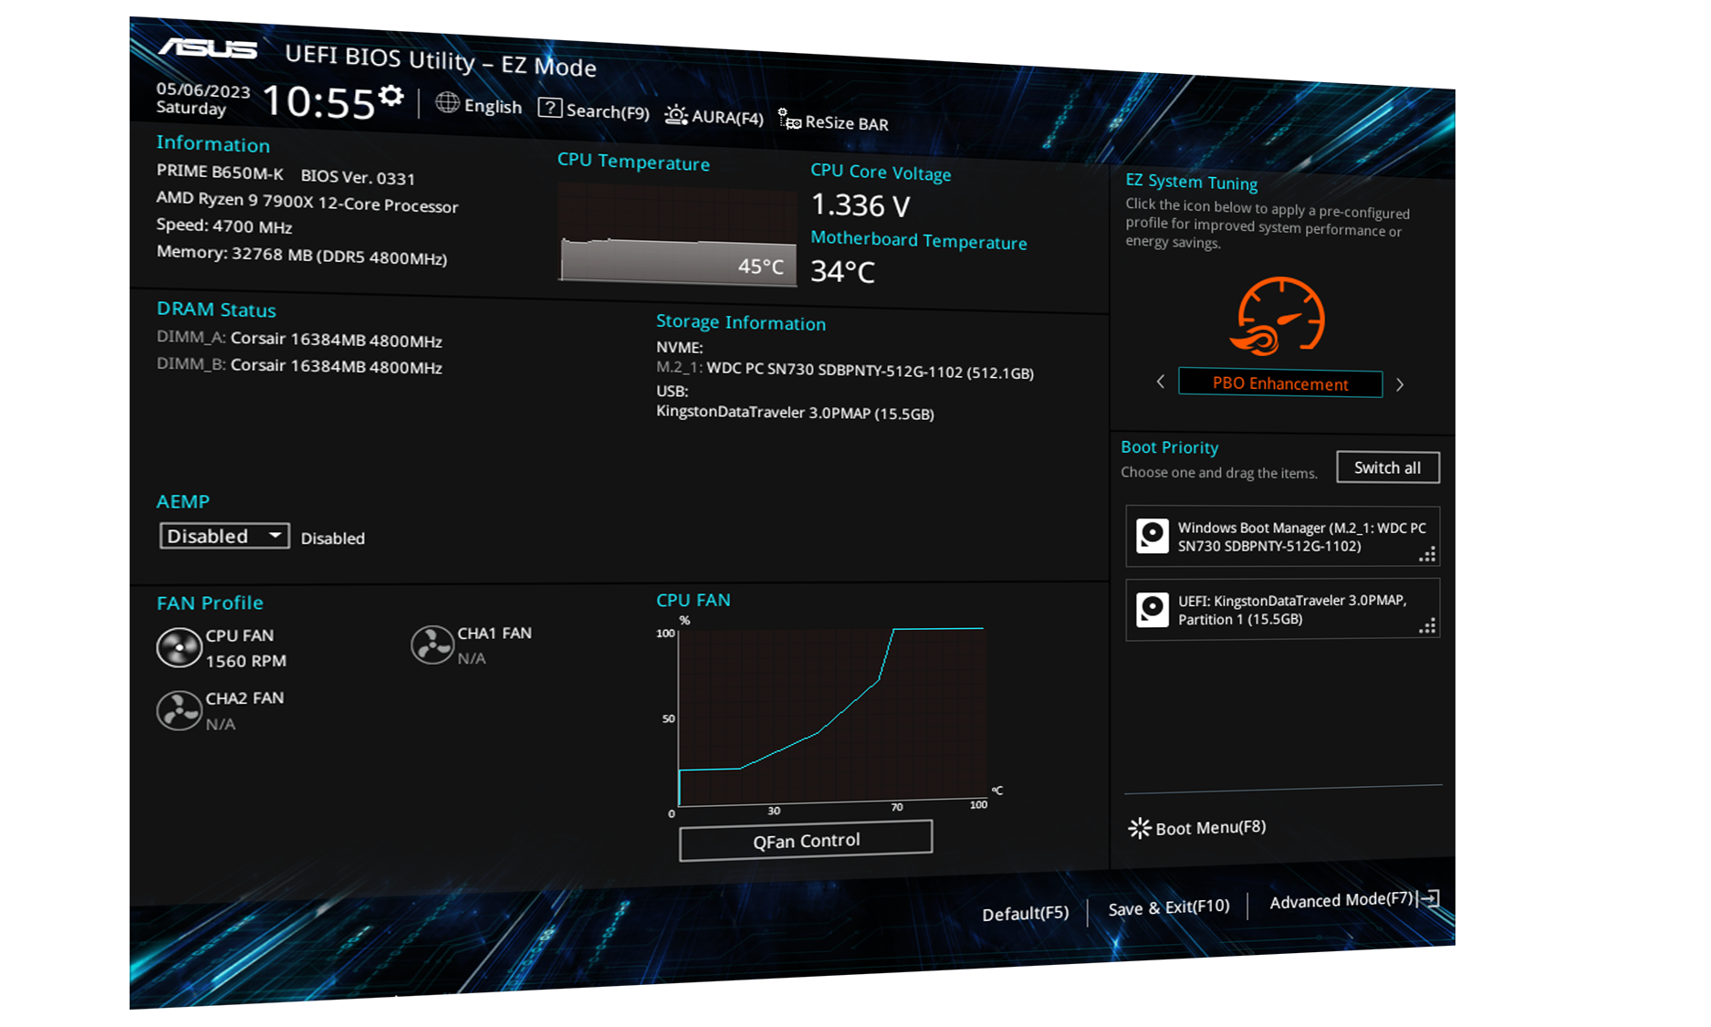Screen dimensions: 1711x1027
Task: Open QFan Control
Action: [806, 840]
